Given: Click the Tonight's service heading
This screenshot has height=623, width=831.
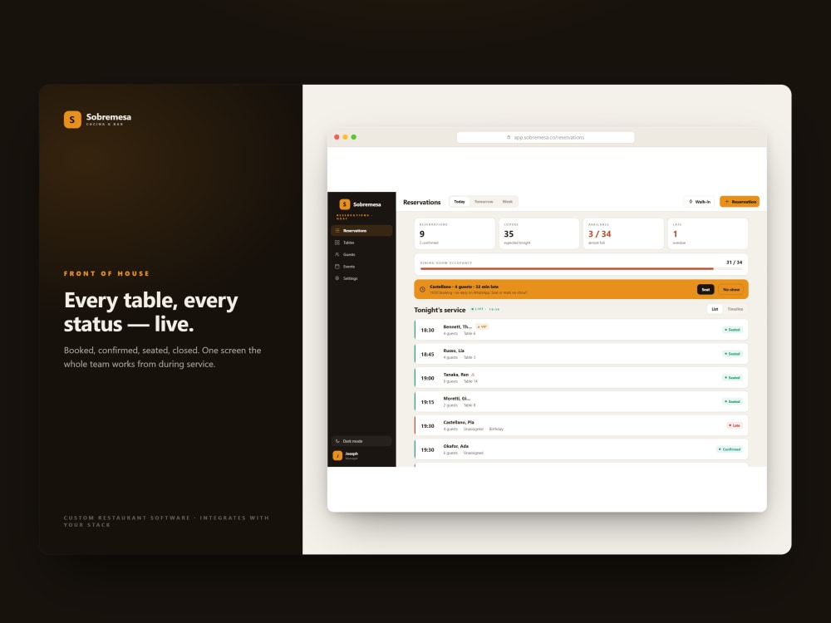Looking at the screenshot, I should [x=440, y=310].
